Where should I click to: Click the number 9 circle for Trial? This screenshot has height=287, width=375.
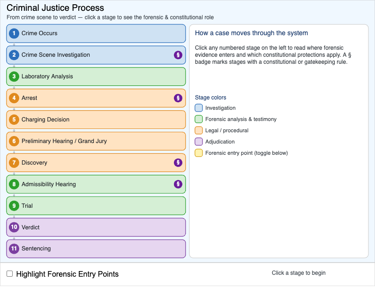(14, 205)
